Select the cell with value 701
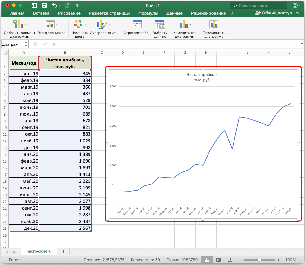306x265 pixels. click(65, 107)
